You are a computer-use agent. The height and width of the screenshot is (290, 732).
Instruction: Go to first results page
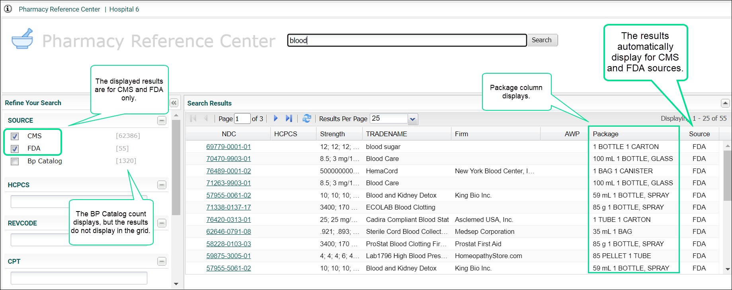[193, 118]
